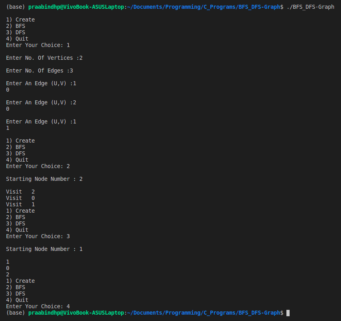Click the "Enter Your Choice: 3" line

(x=38, y=236)
